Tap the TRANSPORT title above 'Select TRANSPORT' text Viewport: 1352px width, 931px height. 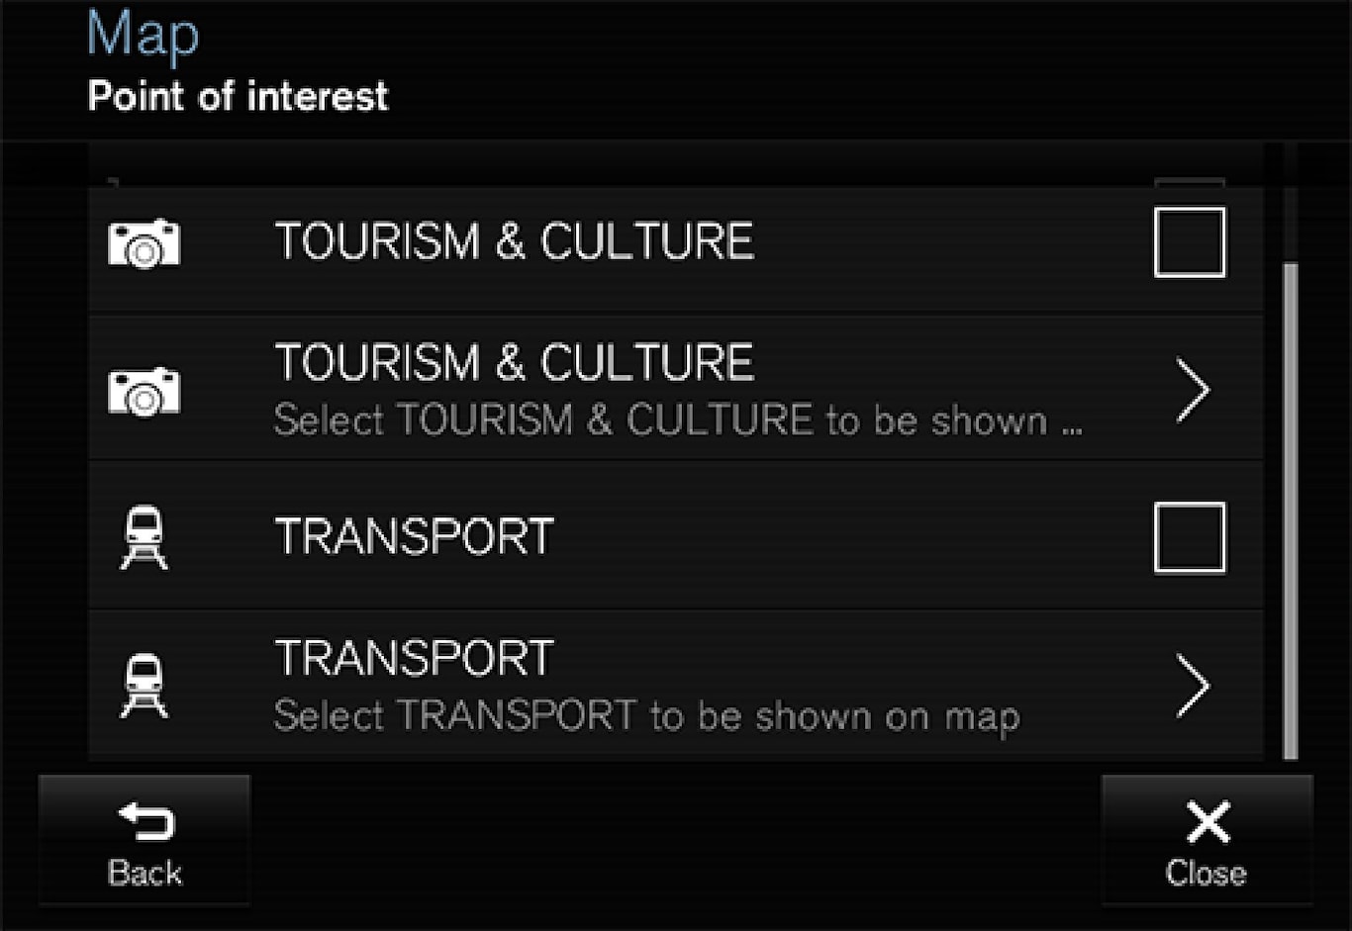(414, 659)
